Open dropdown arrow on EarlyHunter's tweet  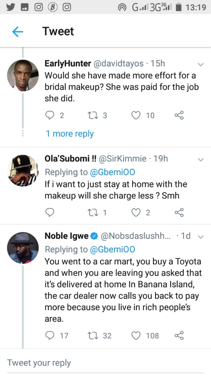coord(201,64)
